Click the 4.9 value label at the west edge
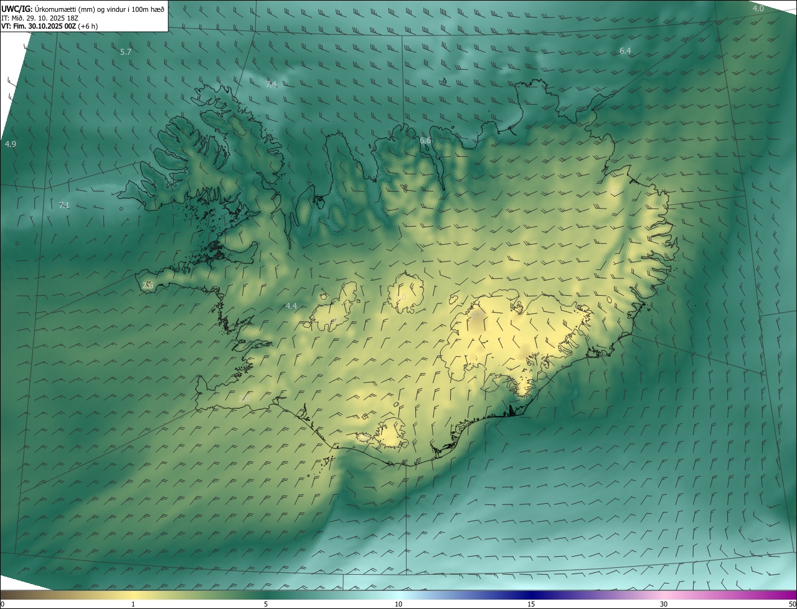This screenshot has height=609, width=797. (x=10, y=144)
